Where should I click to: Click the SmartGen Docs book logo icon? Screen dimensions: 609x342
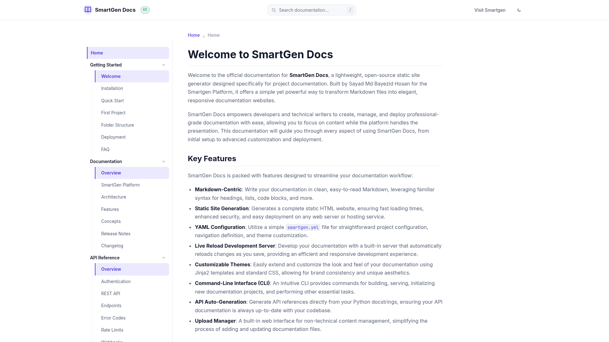[x=88, y=10]
